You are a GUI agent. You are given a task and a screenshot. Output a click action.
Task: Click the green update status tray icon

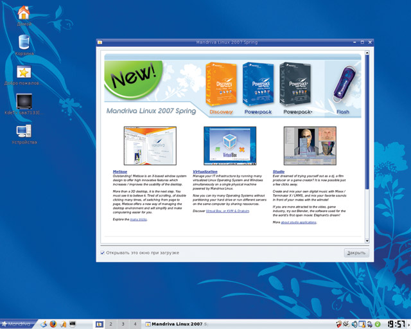(378, 325)
